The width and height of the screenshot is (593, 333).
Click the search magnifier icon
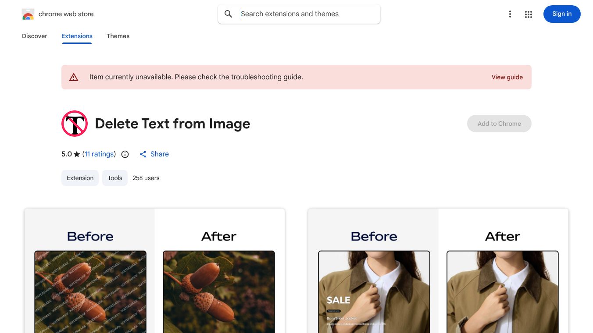coord(229,14)
